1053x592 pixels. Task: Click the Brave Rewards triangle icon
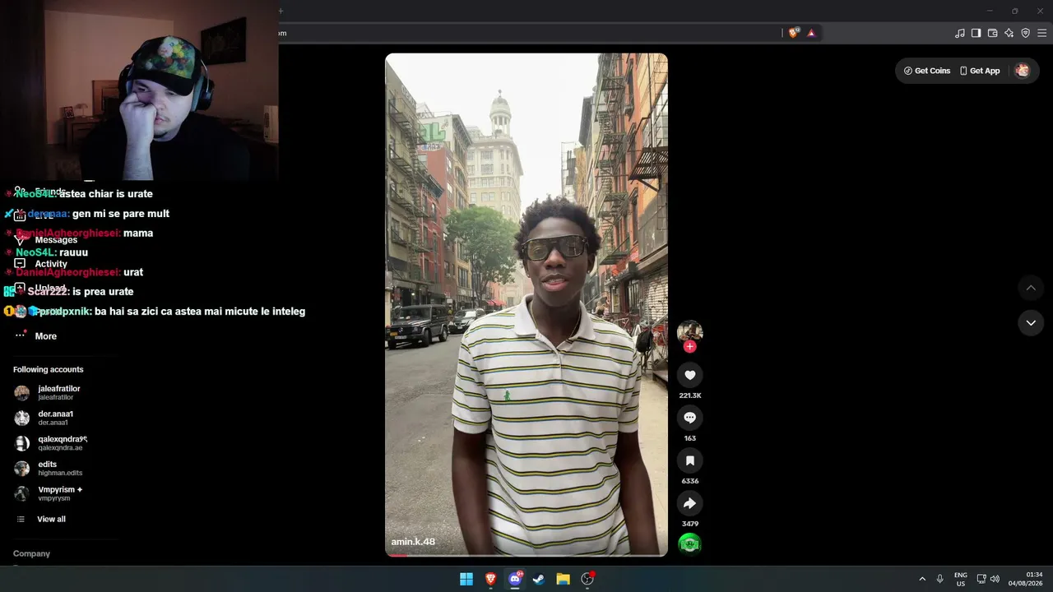tap(811, 33)
